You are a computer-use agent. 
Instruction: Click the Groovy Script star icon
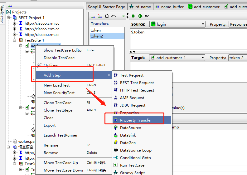point(116,172)
